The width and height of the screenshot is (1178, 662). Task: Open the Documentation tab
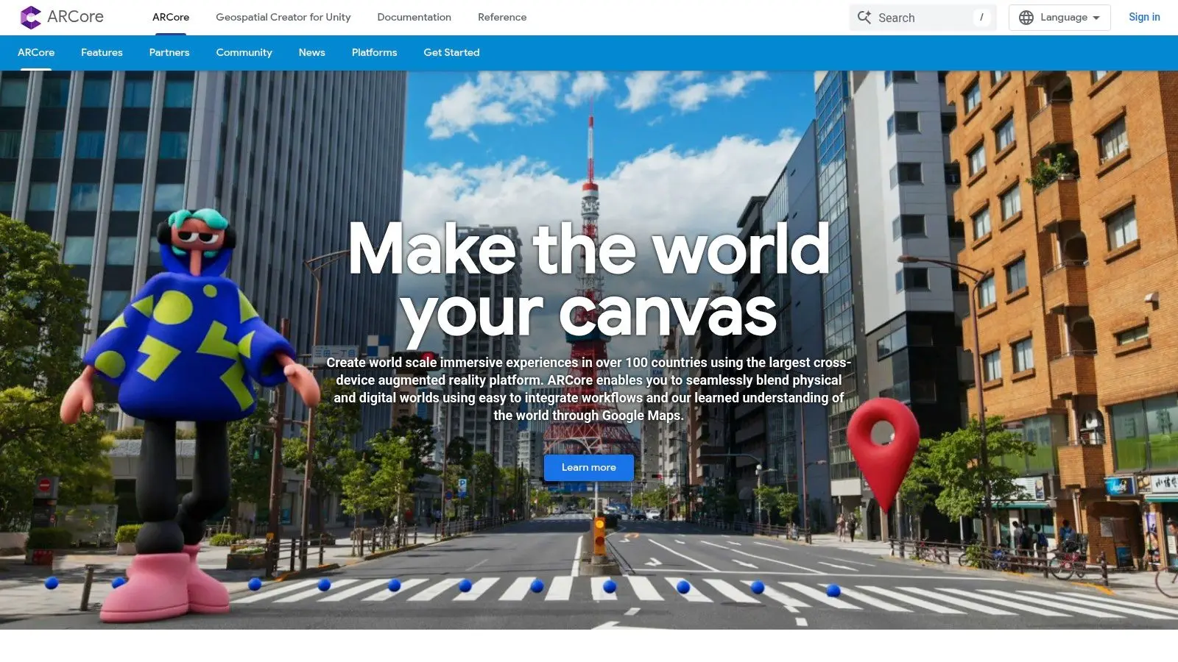[x=414, y=17]
